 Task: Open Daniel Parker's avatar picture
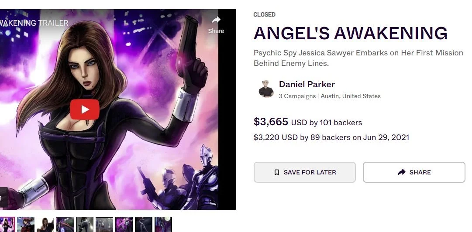266,89
